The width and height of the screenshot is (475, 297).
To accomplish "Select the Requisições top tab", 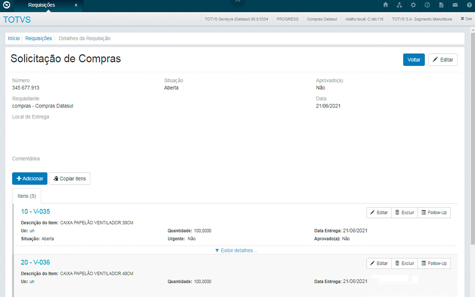I will point(42,5).
